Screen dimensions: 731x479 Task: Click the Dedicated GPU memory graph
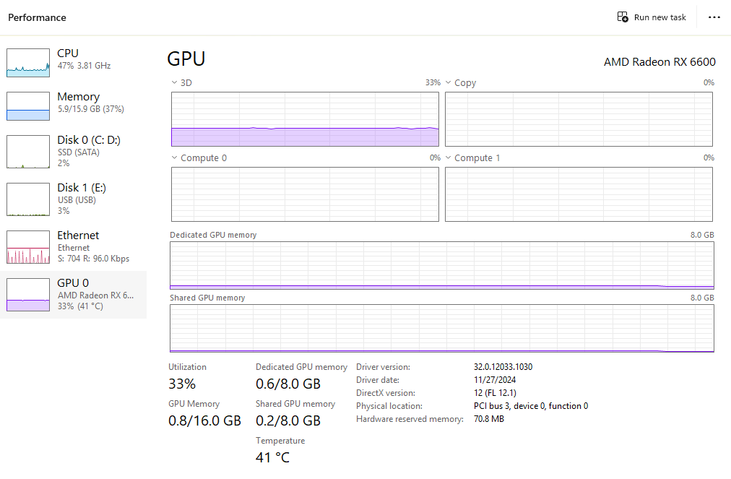pyautogui.click(x=441, y=265)
